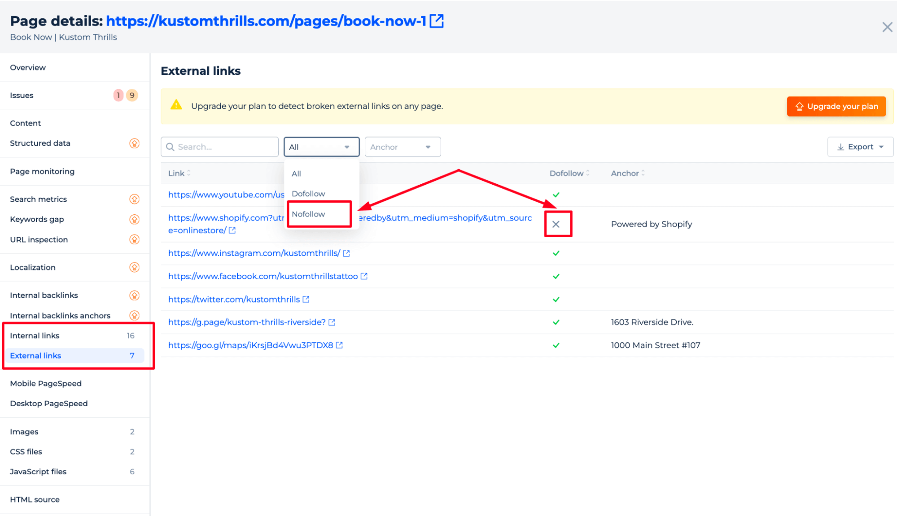Open external icon beside facebook link

(x=364, y=276)
